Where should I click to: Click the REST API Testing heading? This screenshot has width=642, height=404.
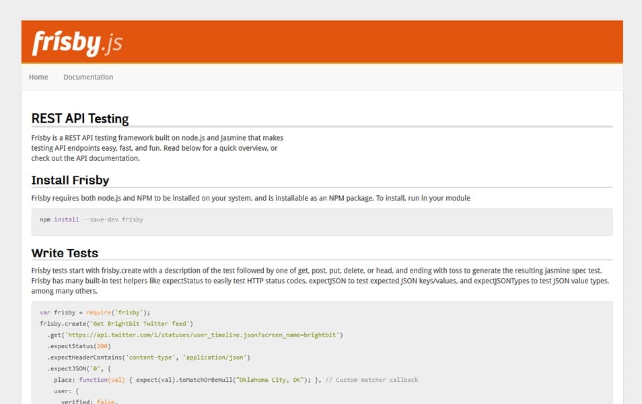coord(81,119)
